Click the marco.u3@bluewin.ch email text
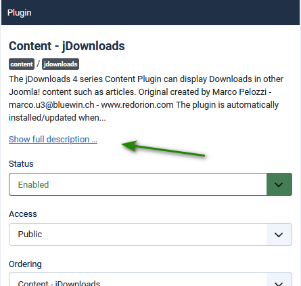The image size is (301, 286). click(x=51, y=105)
